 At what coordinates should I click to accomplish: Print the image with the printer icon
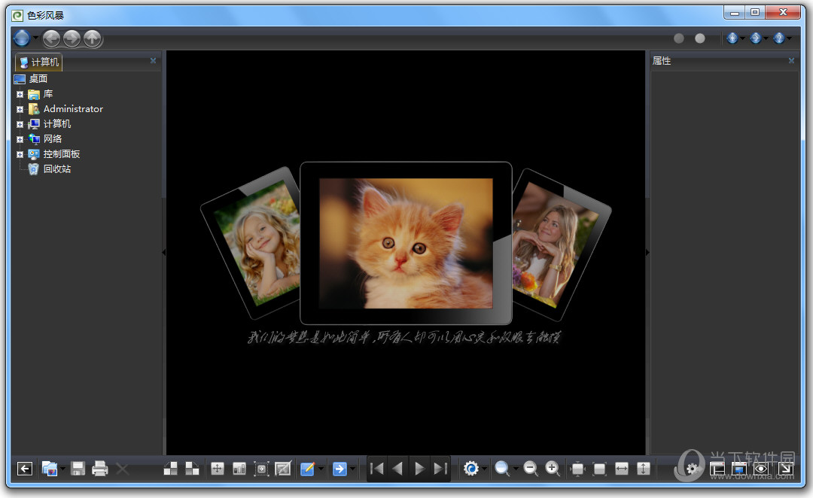click(x=99, y=469)
